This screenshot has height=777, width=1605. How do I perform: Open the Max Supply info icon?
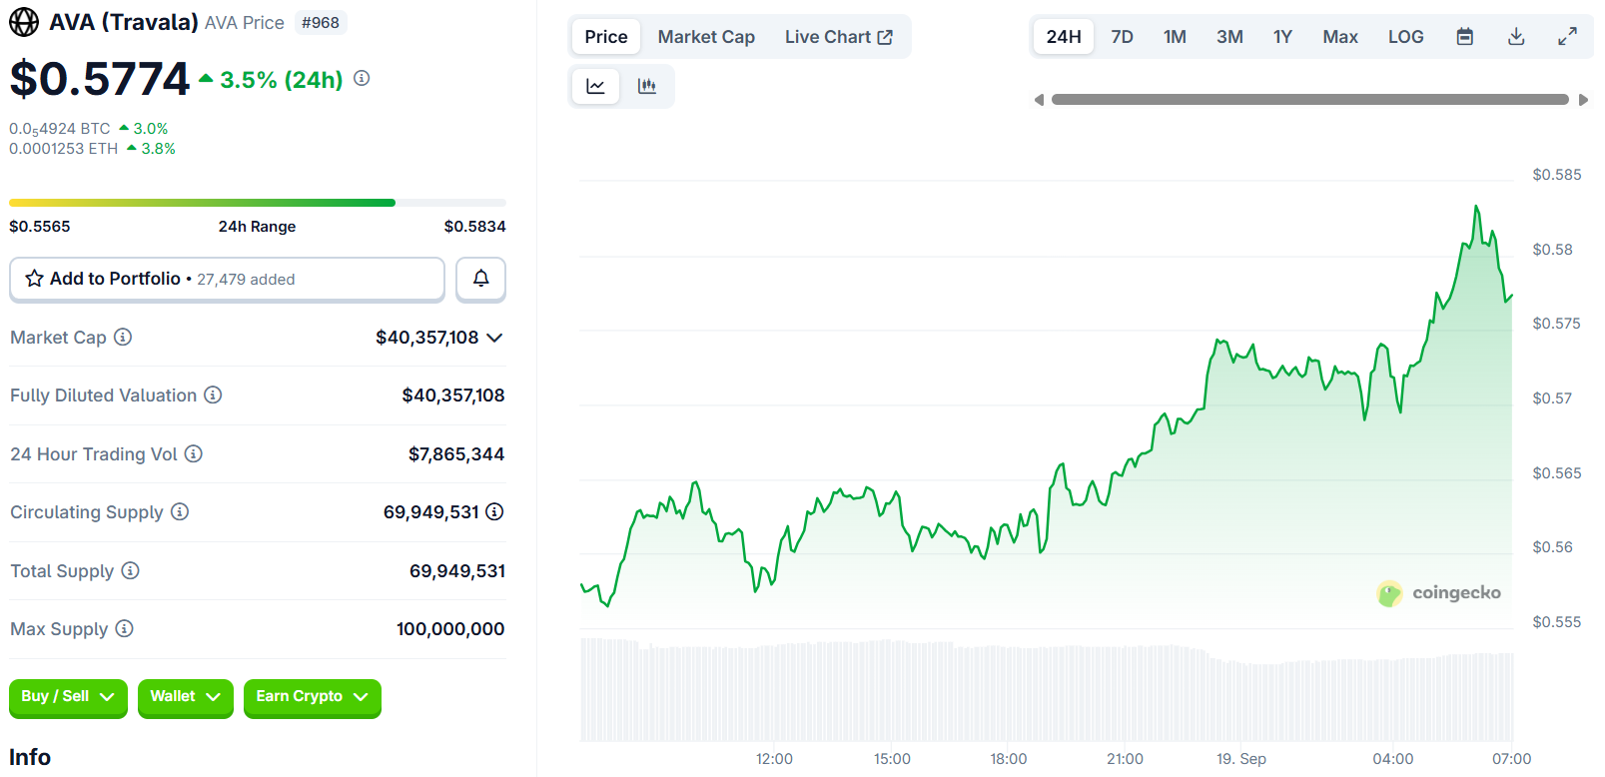pos(124,628)
